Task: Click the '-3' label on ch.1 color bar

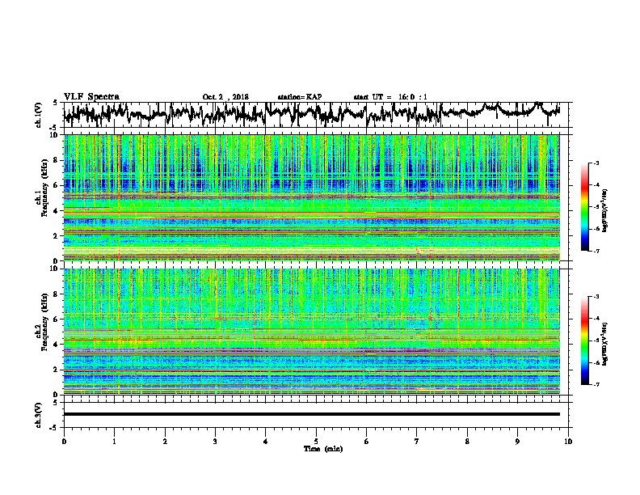Action: [x=596, y=163]
